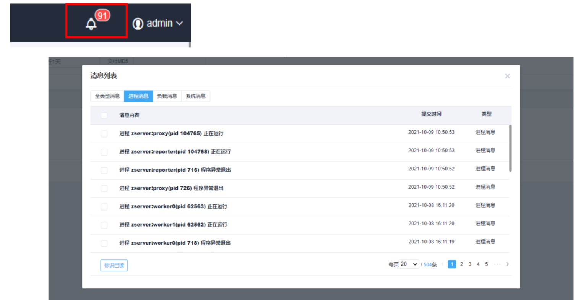Screen dimensions: 578x300
Task: Click the pagination ellipsis for more pages
Action: pos(497,264)
